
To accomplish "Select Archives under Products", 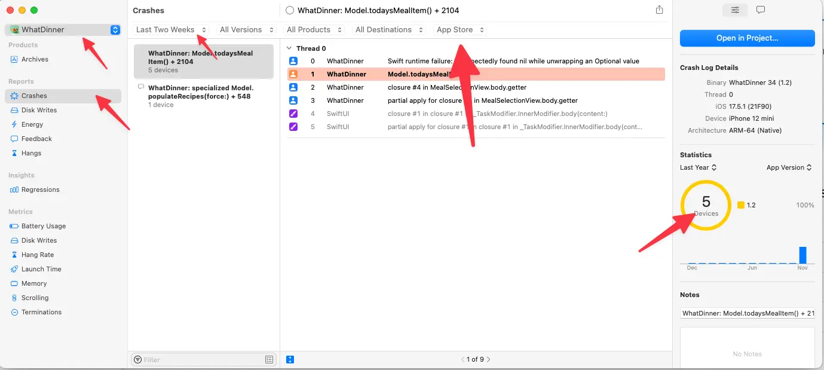I will 35,59.
